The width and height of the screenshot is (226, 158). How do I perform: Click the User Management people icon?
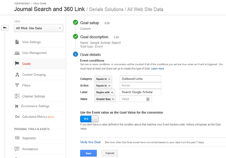pyautogui.click(x=17, y=53)
